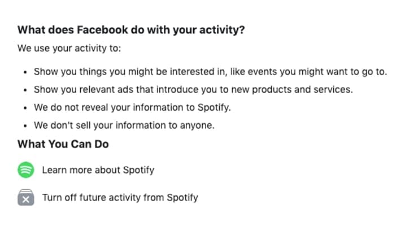This screenshot has width=418, height=235.
Task: Click the line about events you might like
Action: coord(210,72)
